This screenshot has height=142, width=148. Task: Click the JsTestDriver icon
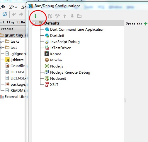[47, 48]
